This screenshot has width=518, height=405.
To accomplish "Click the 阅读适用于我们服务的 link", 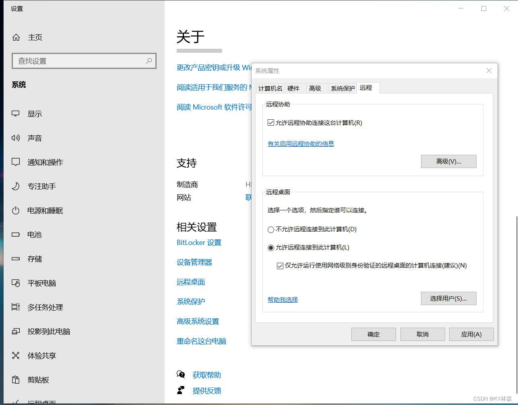I will 214,87.
